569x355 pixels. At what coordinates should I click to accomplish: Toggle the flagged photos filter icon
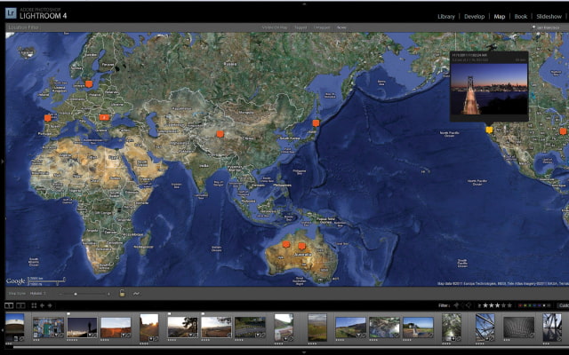[x=456, y=305]
